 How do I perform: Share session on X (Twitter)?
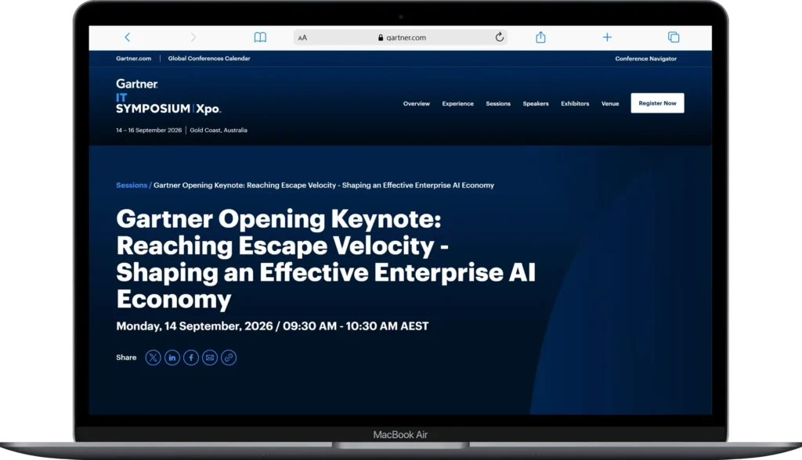[153, 358]
